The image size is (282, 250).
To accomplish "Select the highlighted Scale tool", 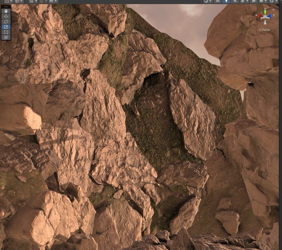I will click(6, 27).
